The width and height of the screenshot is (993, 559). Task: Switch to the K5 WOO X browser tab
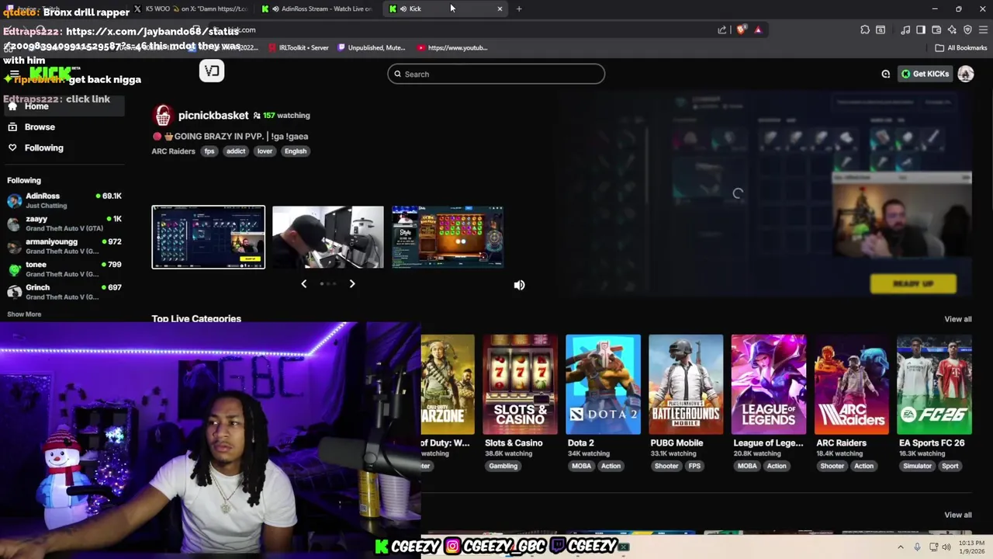pos(191,9)
